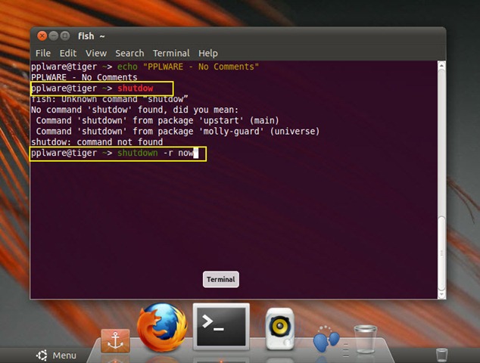Screen dimensions: 480x363
Task: Click the scrollbar down arrow
Action: tap(441, 294)
